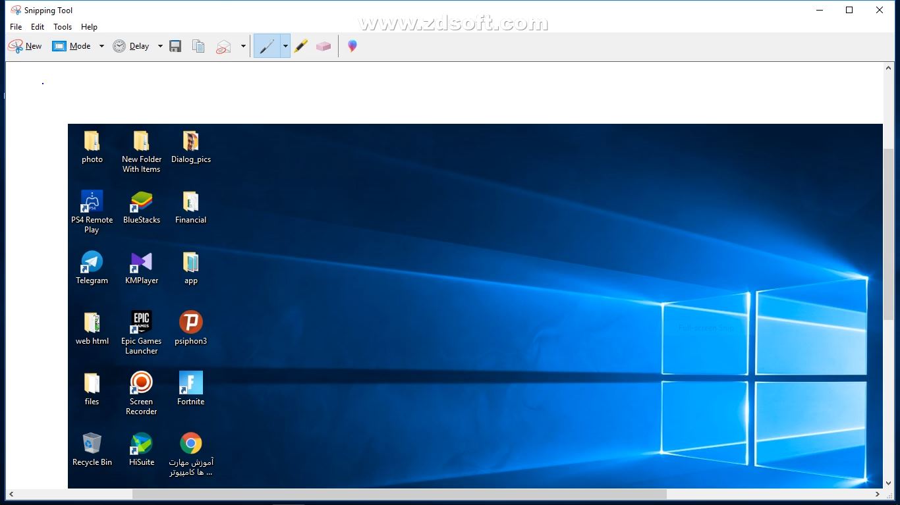900x505 pixels.
Task: Open the Edit menu
Action: click(38, 27)
